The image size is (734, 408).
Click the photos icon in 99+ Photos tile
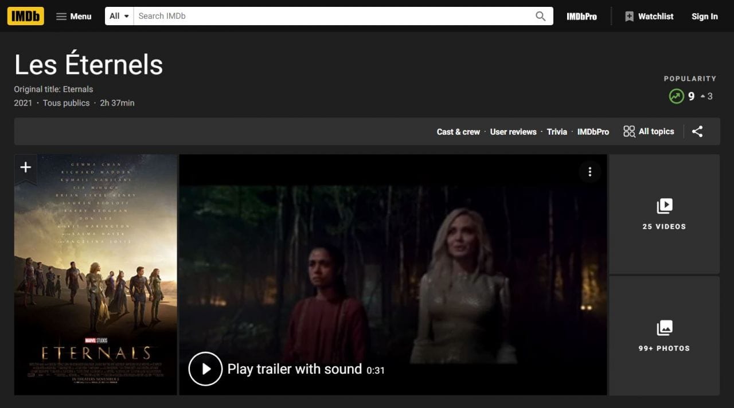click(664, 328)
